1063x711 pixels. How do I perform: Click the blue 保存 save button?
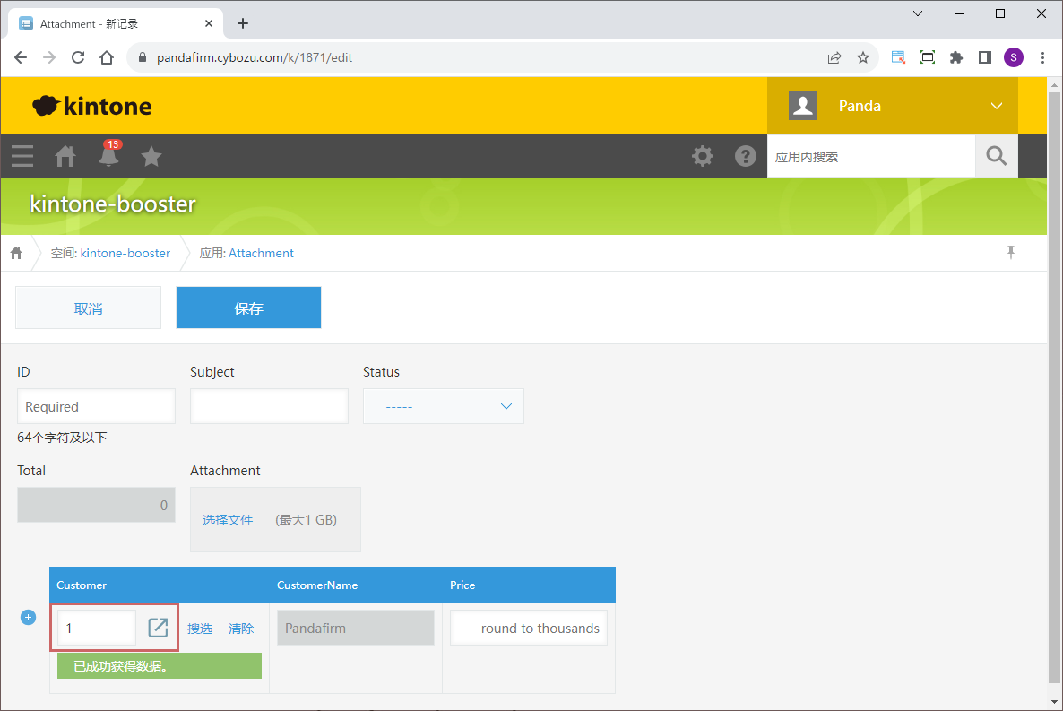(248, 308)
